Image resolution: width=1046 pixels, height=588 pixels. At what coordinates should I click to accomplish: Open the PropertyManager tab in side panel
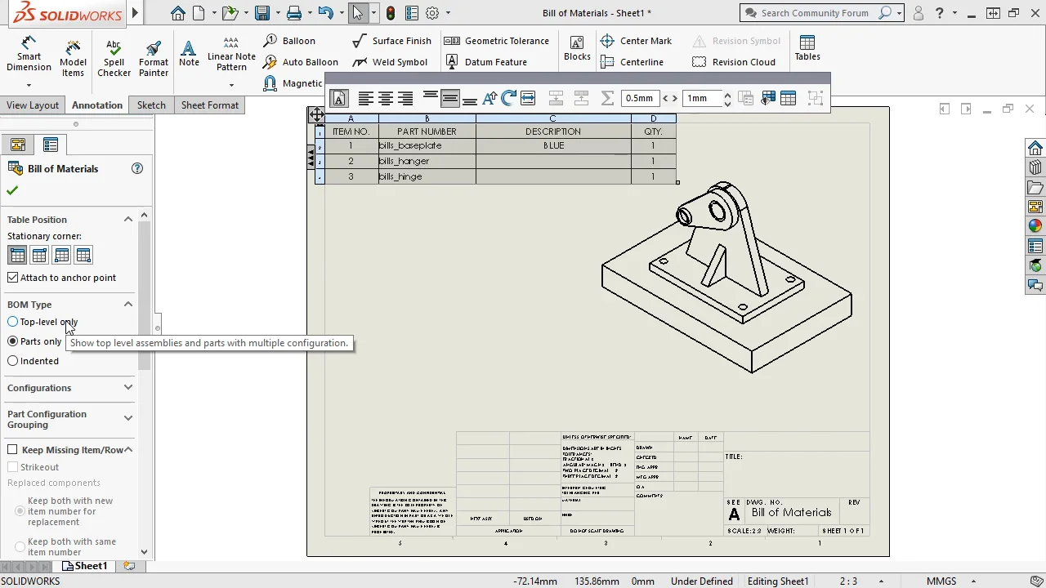click(x=51, y=145)
